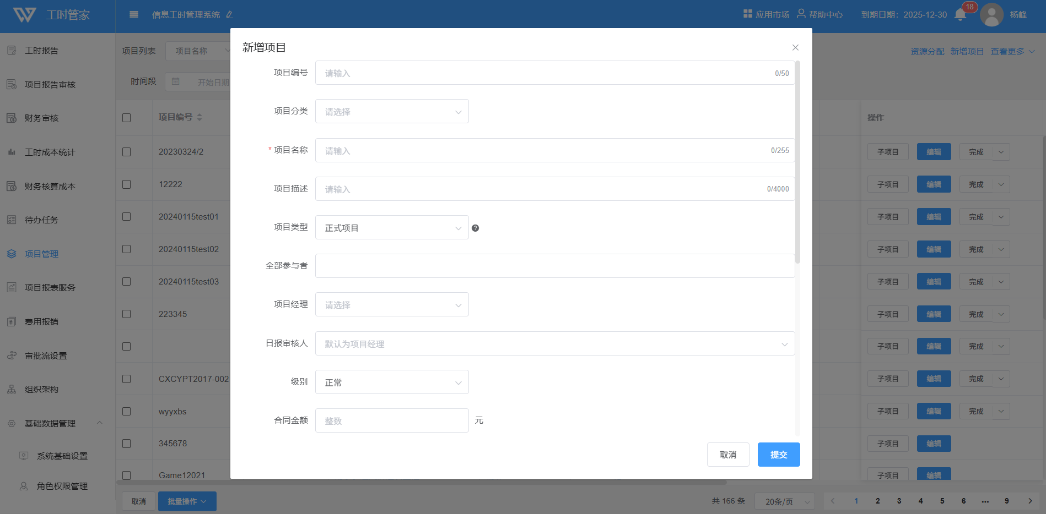Open the 应用市场 grid icon
1046x514 pixels.
click(747, 14)
